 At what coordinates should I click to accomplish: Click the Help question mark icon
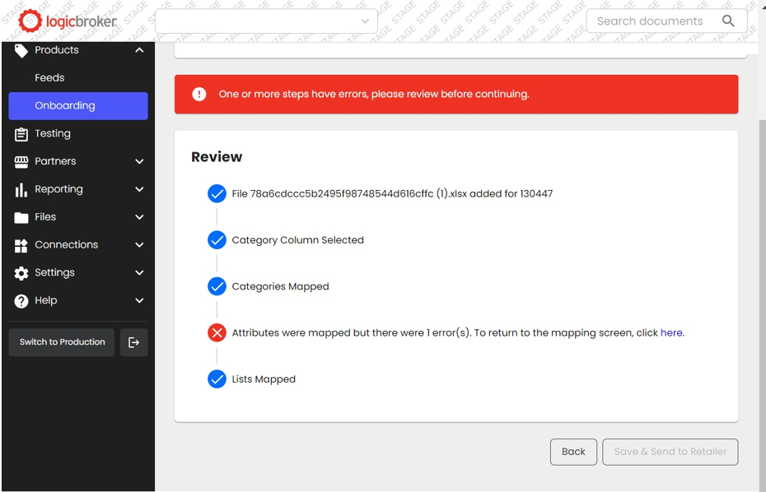[21, 301]
